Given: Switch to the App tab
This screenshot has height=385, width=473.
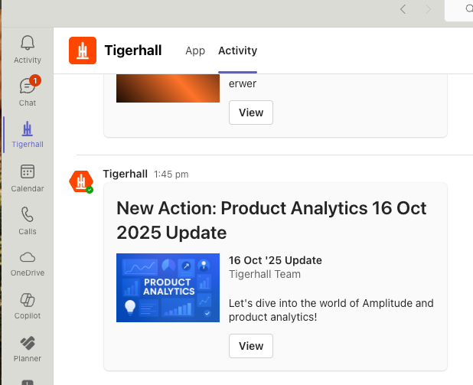Looking at the screenshot, I should pyautogui.click(x=195, y=51).
